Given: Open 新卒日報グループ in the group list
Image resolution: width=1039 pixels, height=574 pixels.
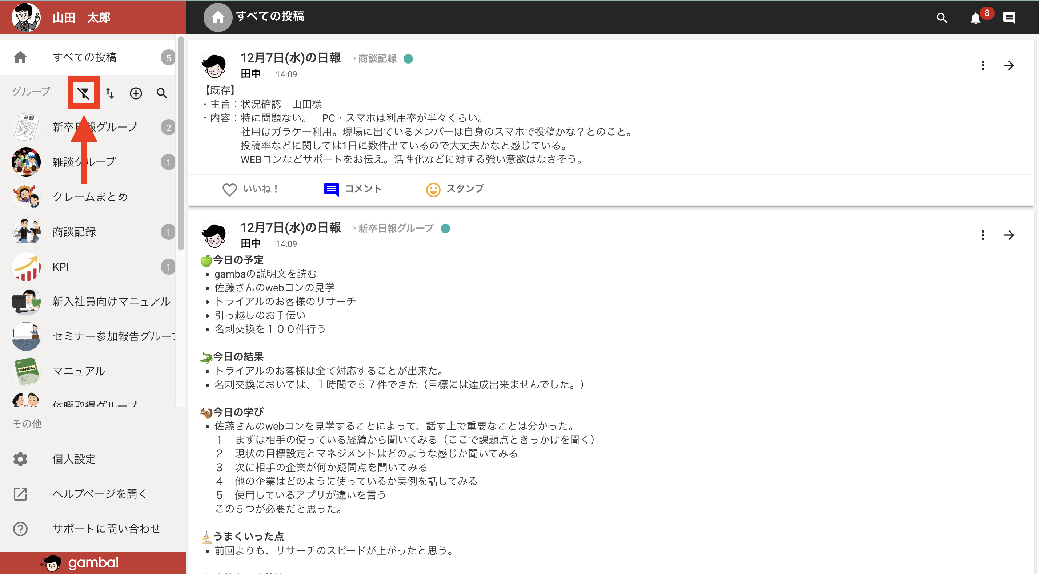Looking at the screenshot, I should [88, 128].
